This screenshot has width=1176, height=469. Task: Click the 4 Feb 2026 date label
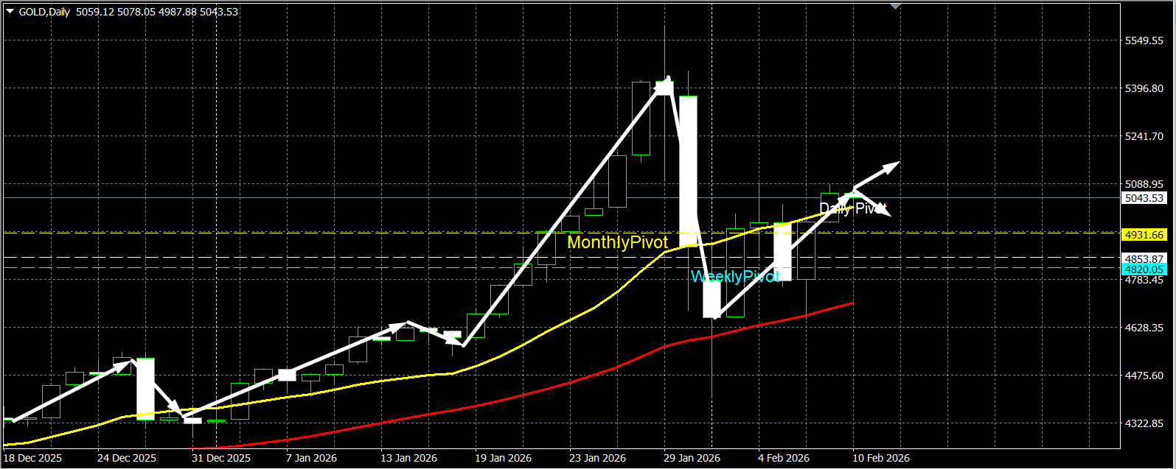pos(783,458)
